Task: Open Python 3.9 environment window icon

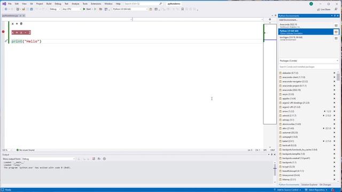Action: pos(336,32)
